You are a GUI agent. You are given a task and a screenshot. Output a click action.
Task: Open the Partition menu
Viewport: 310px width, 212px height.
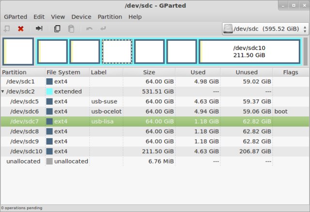[110, 16]
